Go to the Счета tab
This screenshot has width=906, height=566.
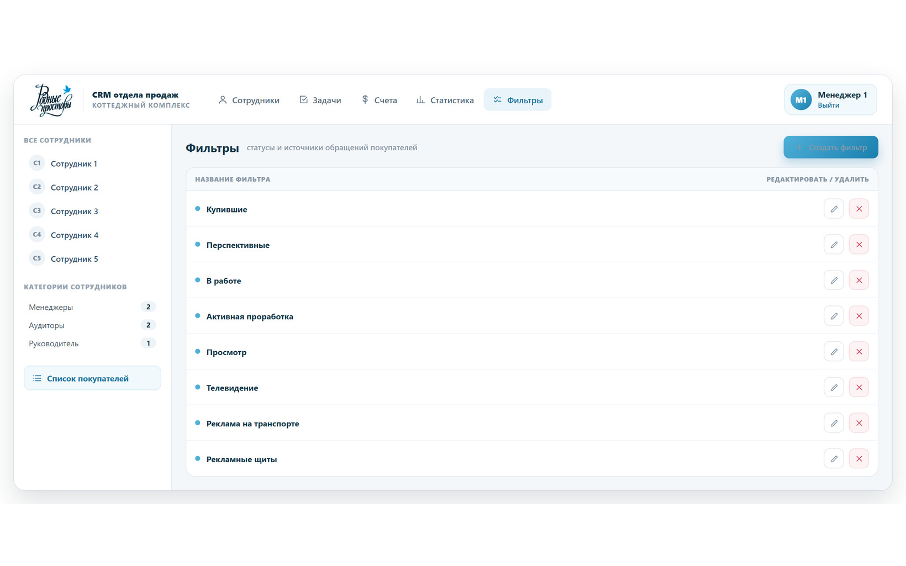pyautogui.click(x=379, y=100)
